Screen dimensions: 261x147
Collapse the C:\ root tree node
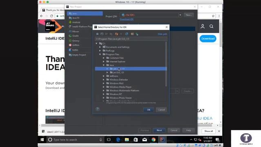click(x=97, y=44)
